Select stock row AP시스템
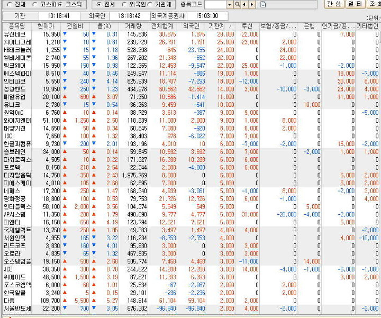The image size is (381, 318). (x=190, y=214)
